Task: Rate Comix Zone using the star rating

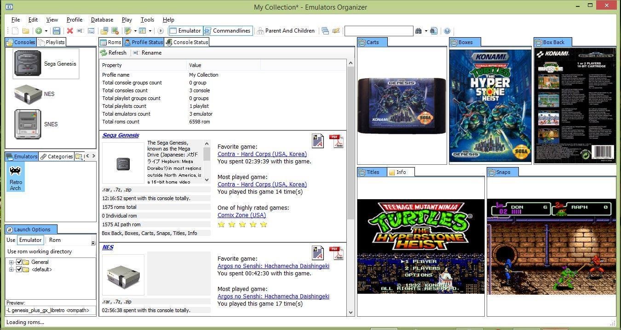Action: click(x=242, y=224)
